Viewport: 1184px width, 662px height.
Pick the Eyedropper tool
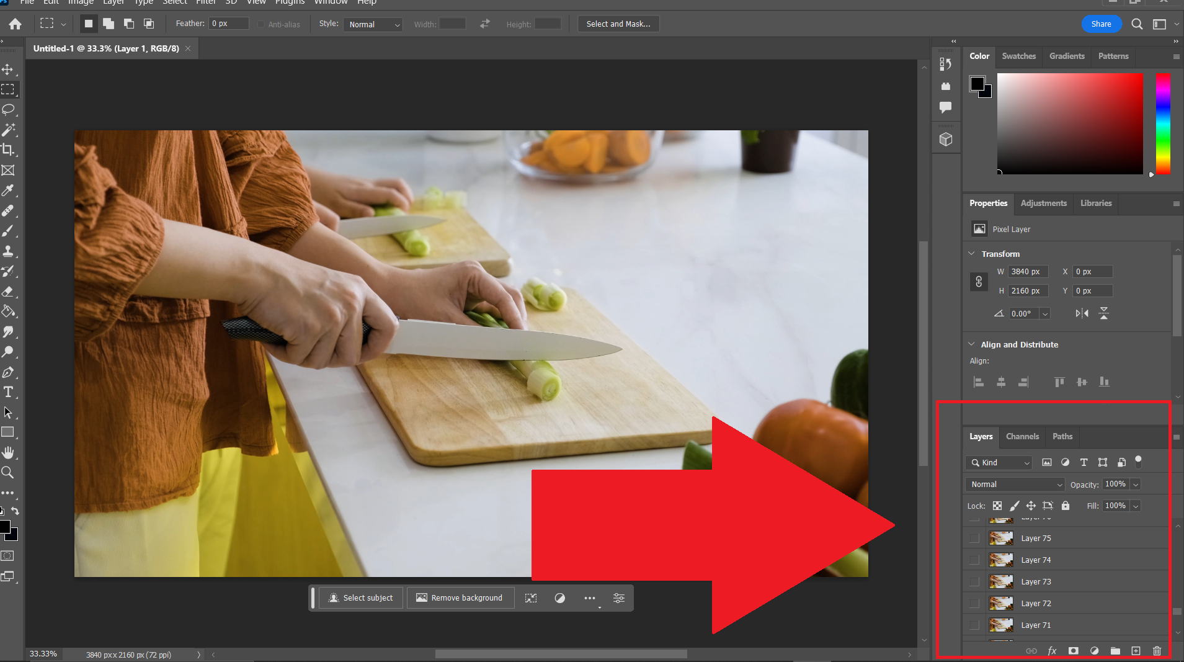[x=9, y=190]
